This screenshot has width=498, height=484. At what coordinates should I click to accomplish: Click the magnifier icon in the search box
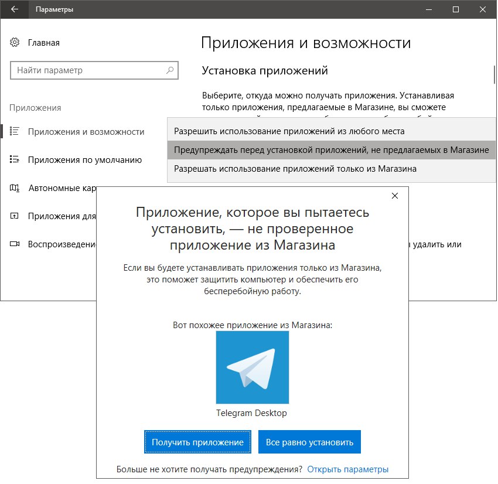click(x=170, y=70)
